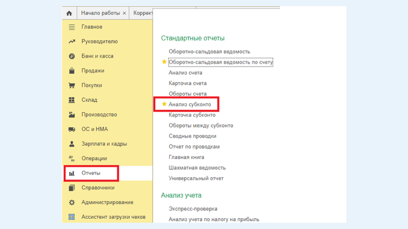Click the Зарплата и кадры person icon
This screenshot has width=408, height=229.
click(72, 144)
